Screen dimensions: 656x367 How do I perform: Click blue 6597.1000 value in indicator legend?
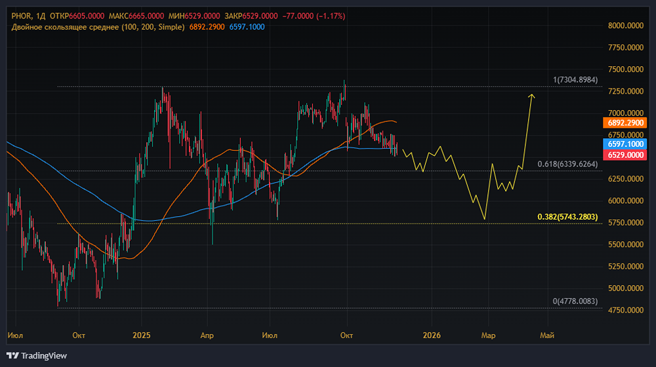[x=247, y=27]
